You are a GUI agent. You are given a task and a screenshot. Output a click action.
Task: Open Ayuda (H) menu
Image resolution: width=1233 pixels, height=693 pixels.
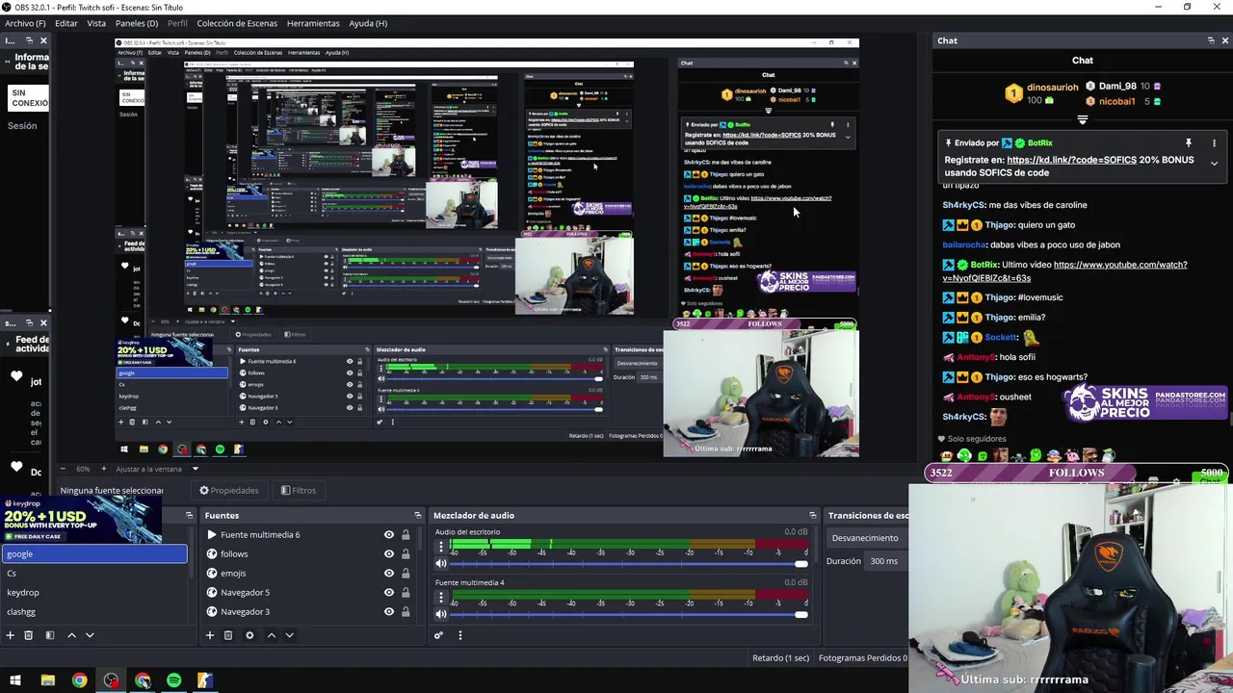pos(368,23)
